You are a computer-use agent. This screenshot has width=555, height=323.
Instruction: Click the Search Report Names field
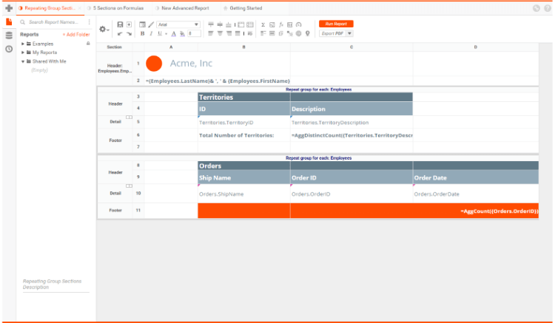tap(53, 22)
